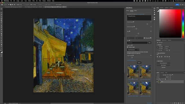The width and height of the screenshot is (185, 104).
Task: Switch to the Channels tab
Action: [x=162, y=73]
